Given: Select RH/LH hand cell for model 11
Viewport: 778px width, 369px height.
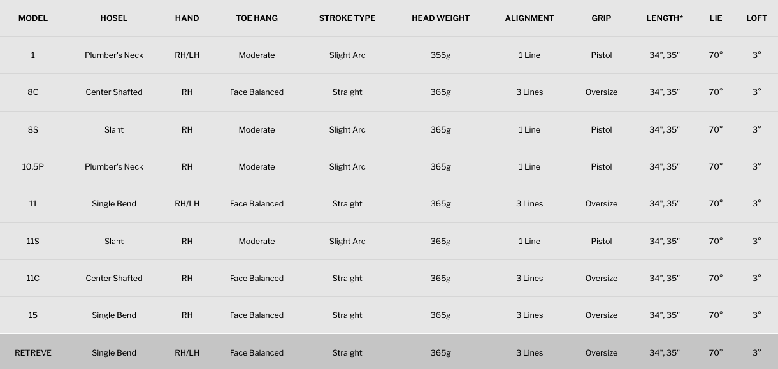Looking at the screenshot, I should tap(187, 204).
